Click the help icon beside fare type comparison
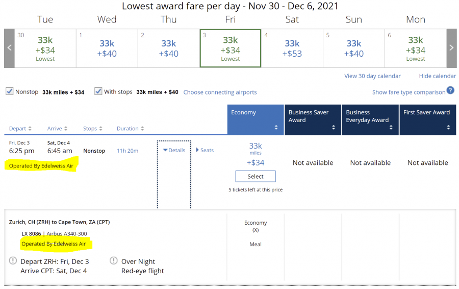459x289 pixels. coord(450,91)
